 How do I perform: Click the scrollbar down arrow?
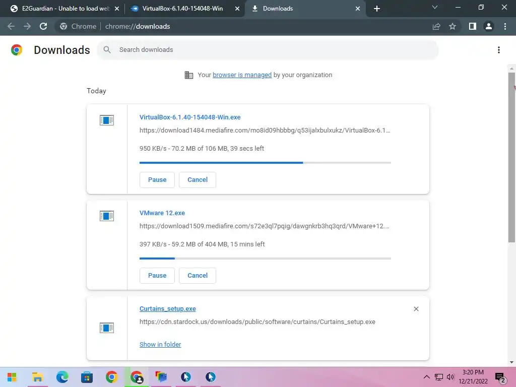(511, 362)
